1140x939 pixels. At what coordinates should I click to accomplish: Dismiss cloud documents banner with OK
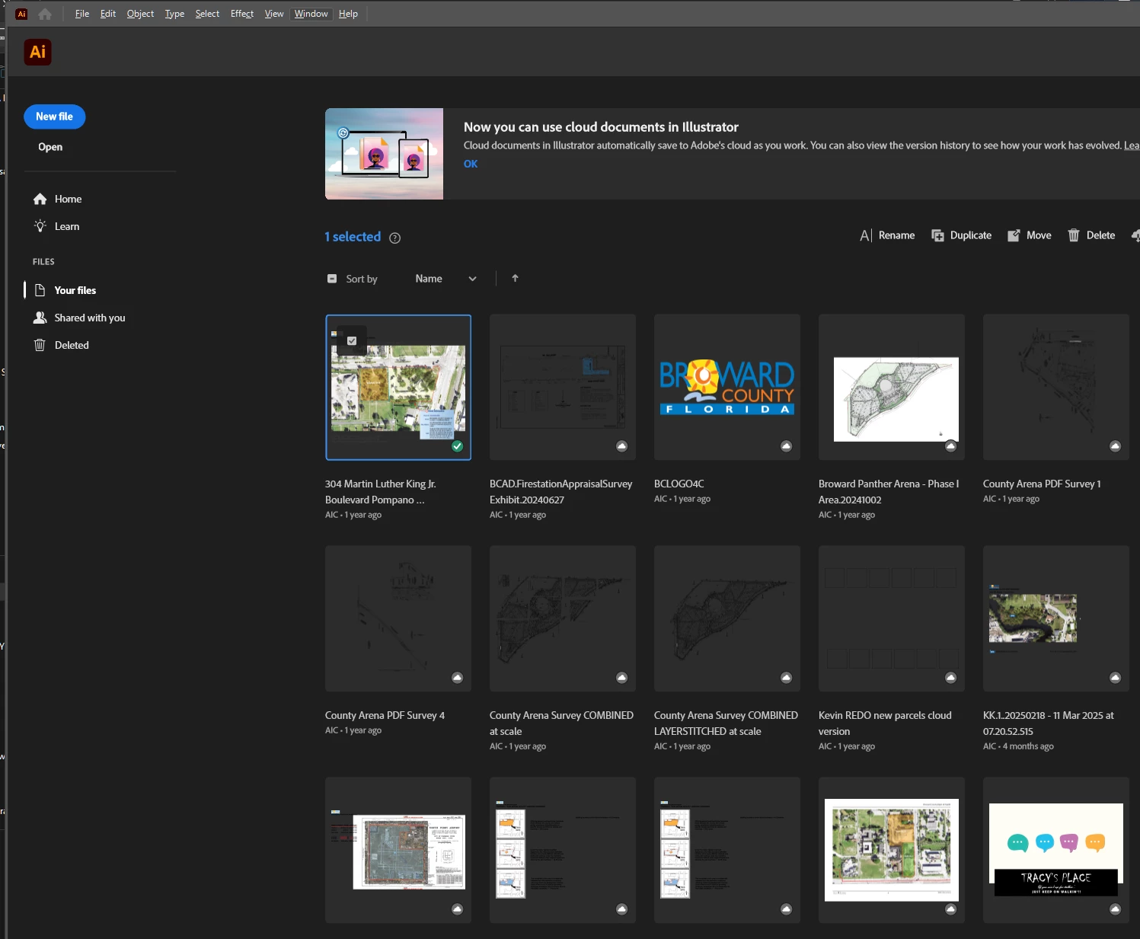471,164
